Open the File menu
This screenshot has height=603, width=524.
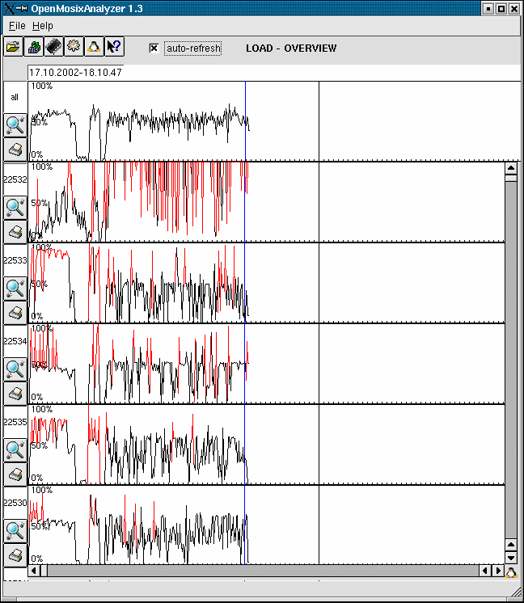tap(17, 26)
